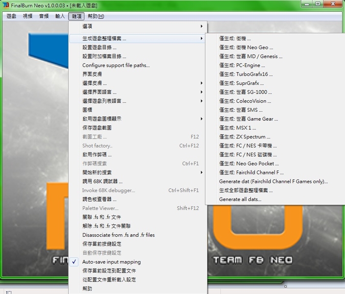
Task: Select 幫助 entry at menu bottom
Action: [x=138, y=289]
